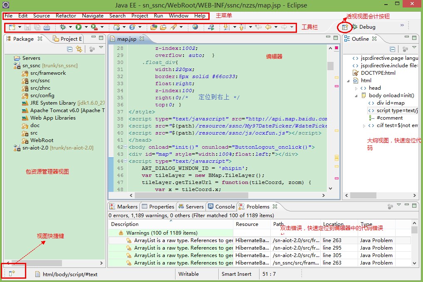Collapse the body onload=init() node
This screenshot has height=282, width=423.
tap(356, 96)
